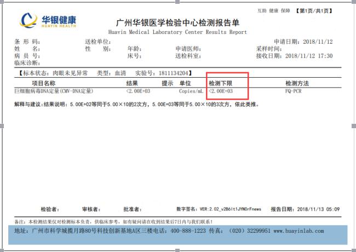Click the lab number 1811134204

click(x=174, y=73)
